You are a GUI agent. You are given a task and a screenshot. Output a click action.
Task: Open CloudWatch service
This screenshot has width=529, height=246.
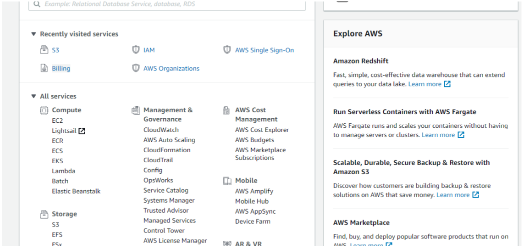click(x=161, y=130)
